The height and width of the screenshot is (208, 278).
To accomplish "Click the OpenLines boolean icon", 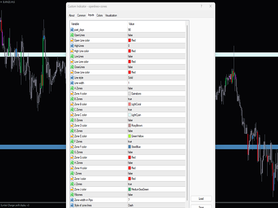I will point(72,35).
